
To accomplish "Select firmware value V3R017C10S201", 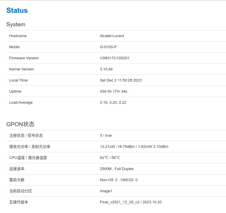I will [x=115, y=58].
